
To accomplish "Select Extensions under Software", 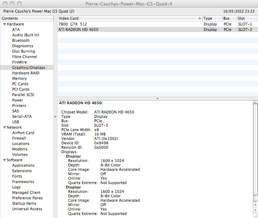I will tap(22, 171).
